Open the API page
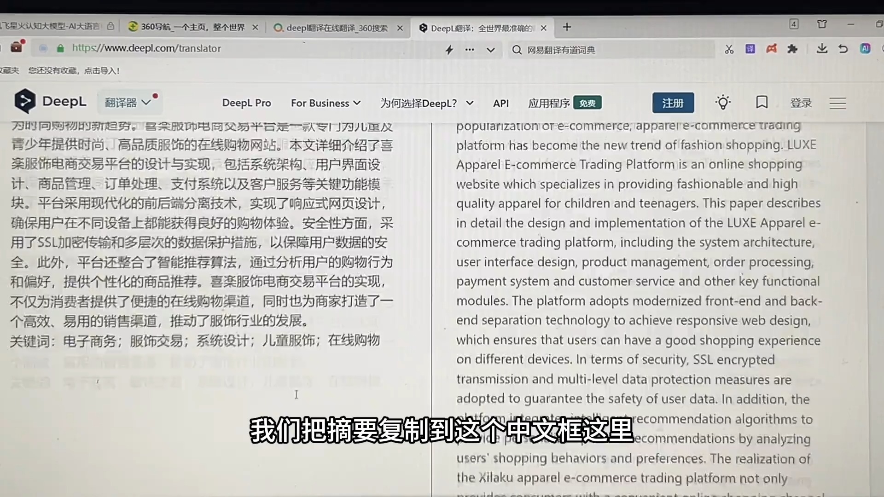Screen dimensions: 884x497 (x=501, y=103)
